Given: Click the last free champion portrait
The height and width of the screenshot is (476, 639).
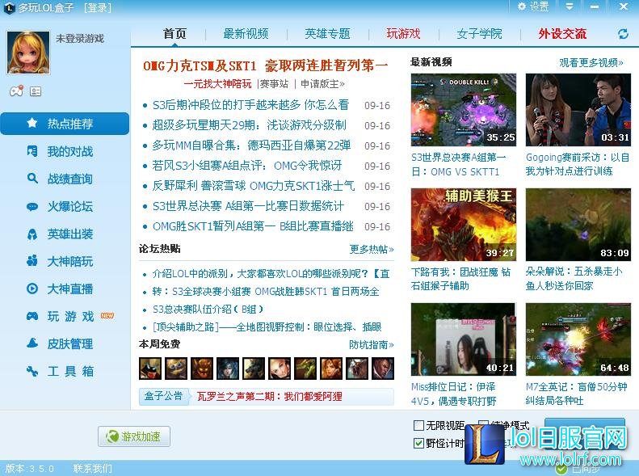Looking at the screenshot, I should tap(383, 368).
